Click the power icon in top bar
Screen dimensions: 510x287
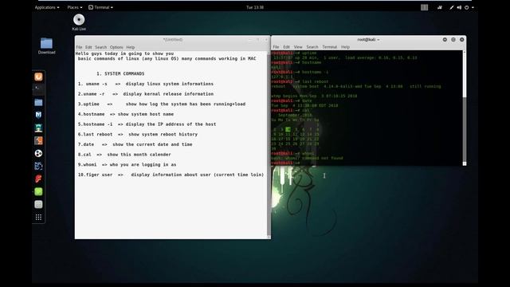pyautogui.click(x=466, y=7)
